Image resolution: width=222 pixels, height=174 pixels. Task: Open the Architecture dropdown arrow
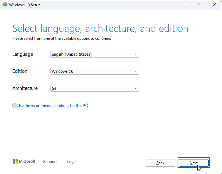pos(136,89)
